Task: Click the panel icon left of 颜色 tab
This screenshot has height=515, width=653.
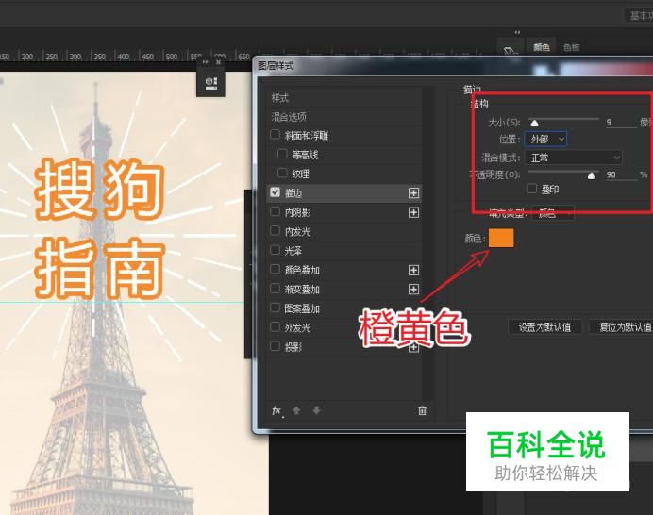Action: click(511, 50)
